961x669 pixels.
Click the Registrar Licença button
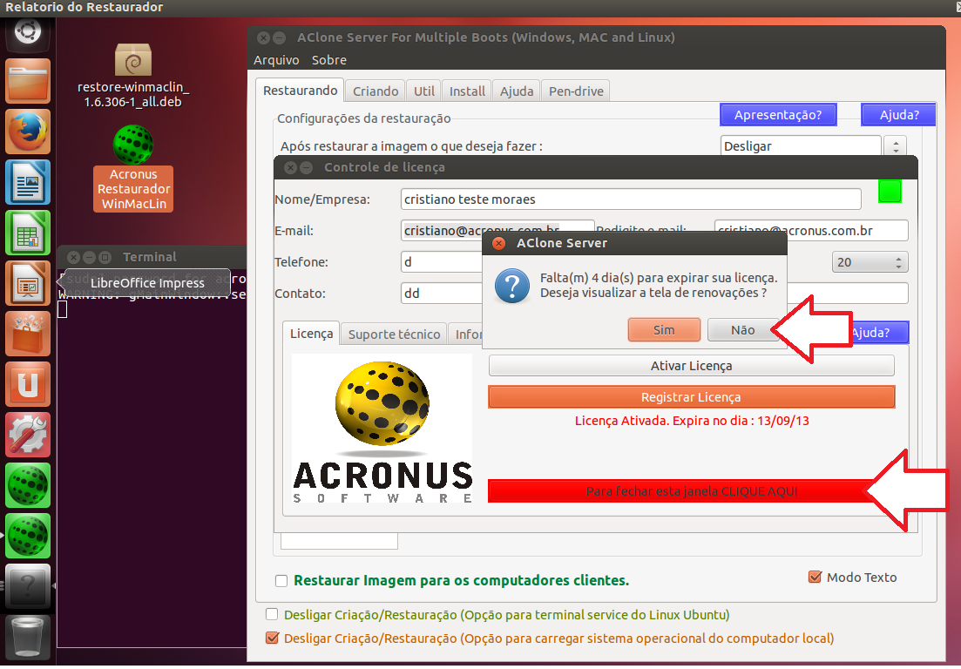(x=691, y=397)
